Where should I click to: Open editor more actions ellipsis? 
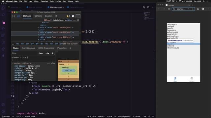pos(152,7)
